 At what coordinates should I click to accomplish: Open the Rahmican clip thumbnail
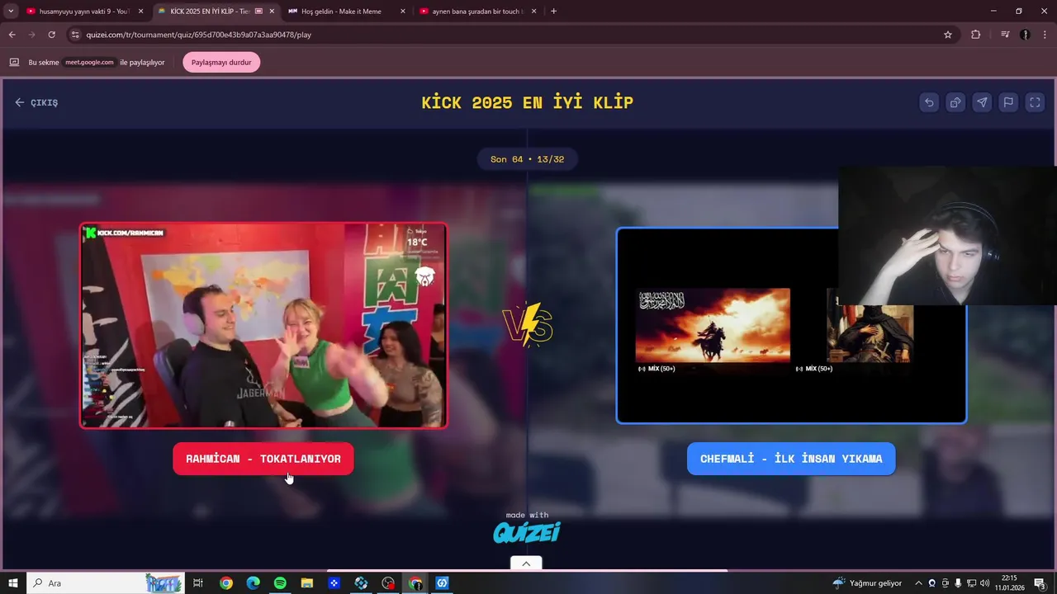tap(263, 325)
